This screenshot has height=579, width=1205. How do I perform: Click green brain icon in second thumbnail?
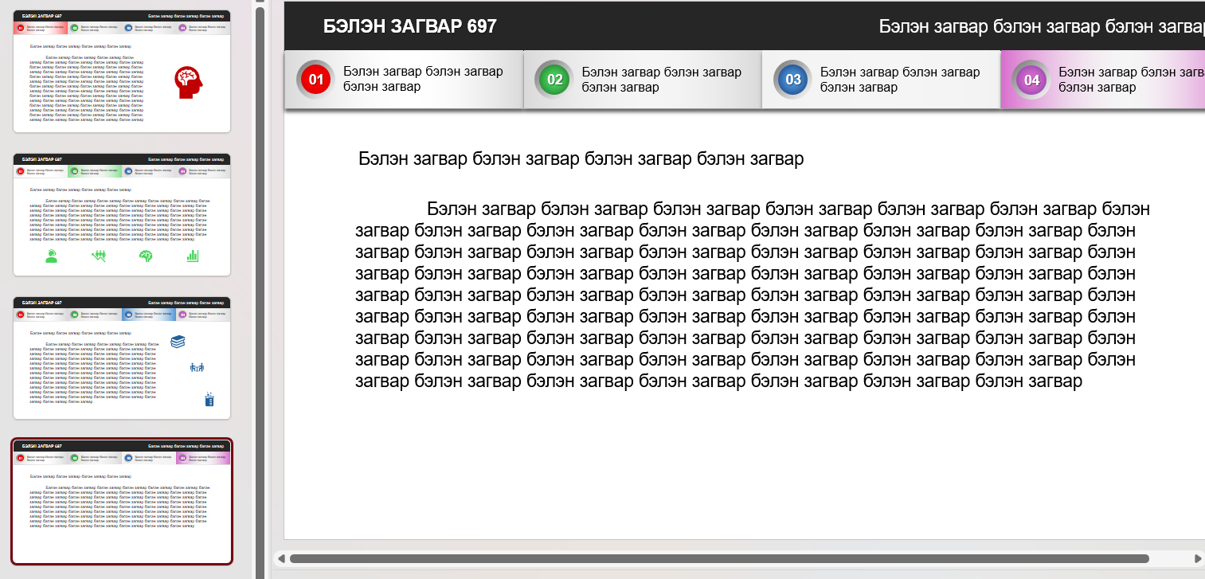click(146, 256)
